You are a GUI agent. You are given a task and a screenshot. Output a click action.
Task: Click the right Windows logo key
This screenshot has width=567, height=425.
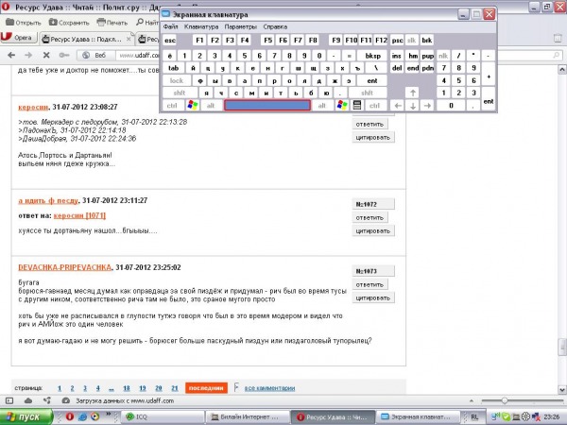click(342, 106)
